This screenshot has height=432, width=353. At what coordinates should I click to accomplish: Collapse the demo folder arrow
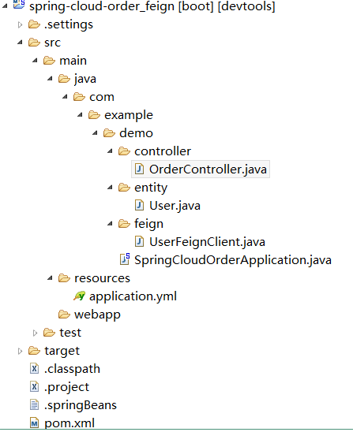(x=95, y=133)
